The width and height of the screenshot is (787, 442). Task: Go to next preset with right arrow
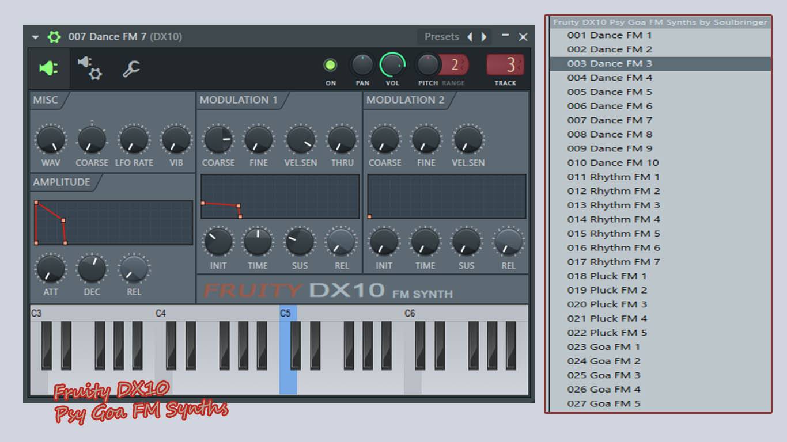click(484, 37)
